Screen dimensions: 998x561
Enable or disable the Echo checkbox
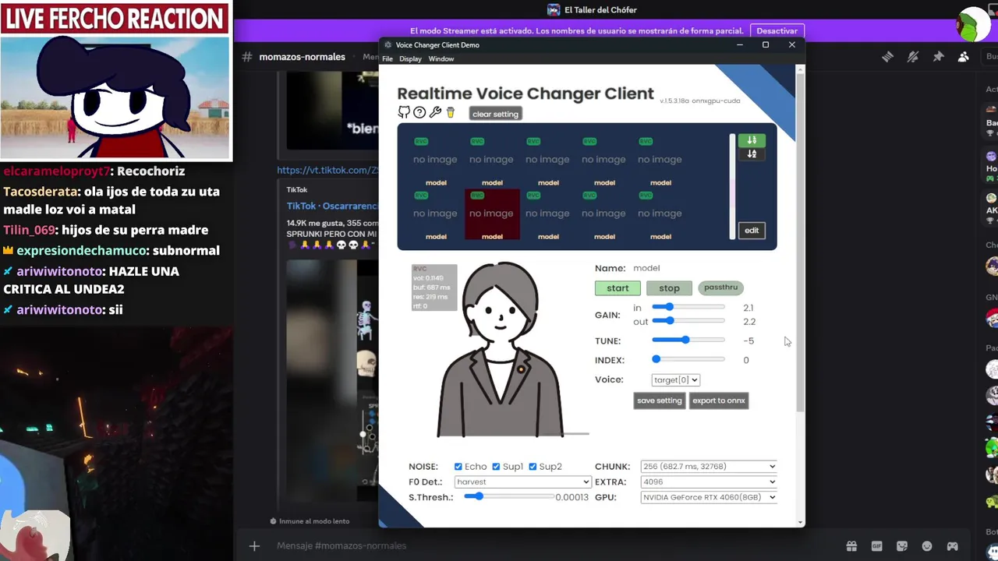458,467
